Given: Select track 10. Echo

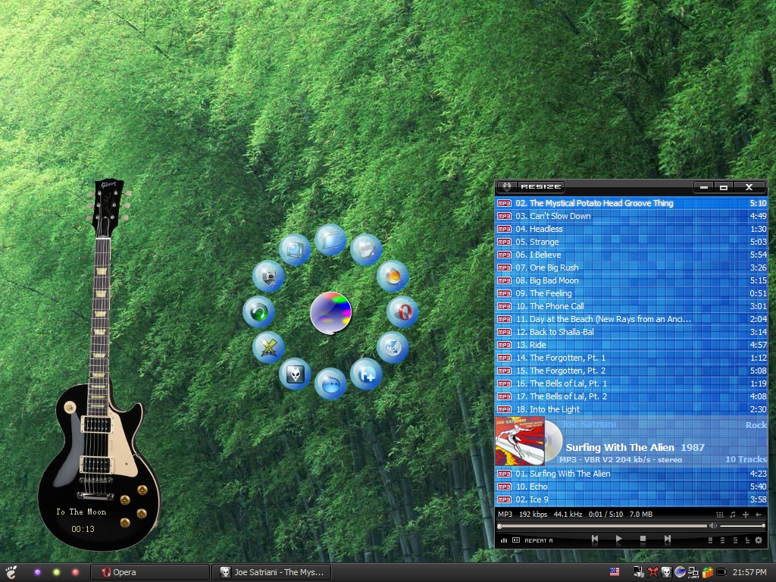Looking at the screenshot, I should (x=631, y=486).
